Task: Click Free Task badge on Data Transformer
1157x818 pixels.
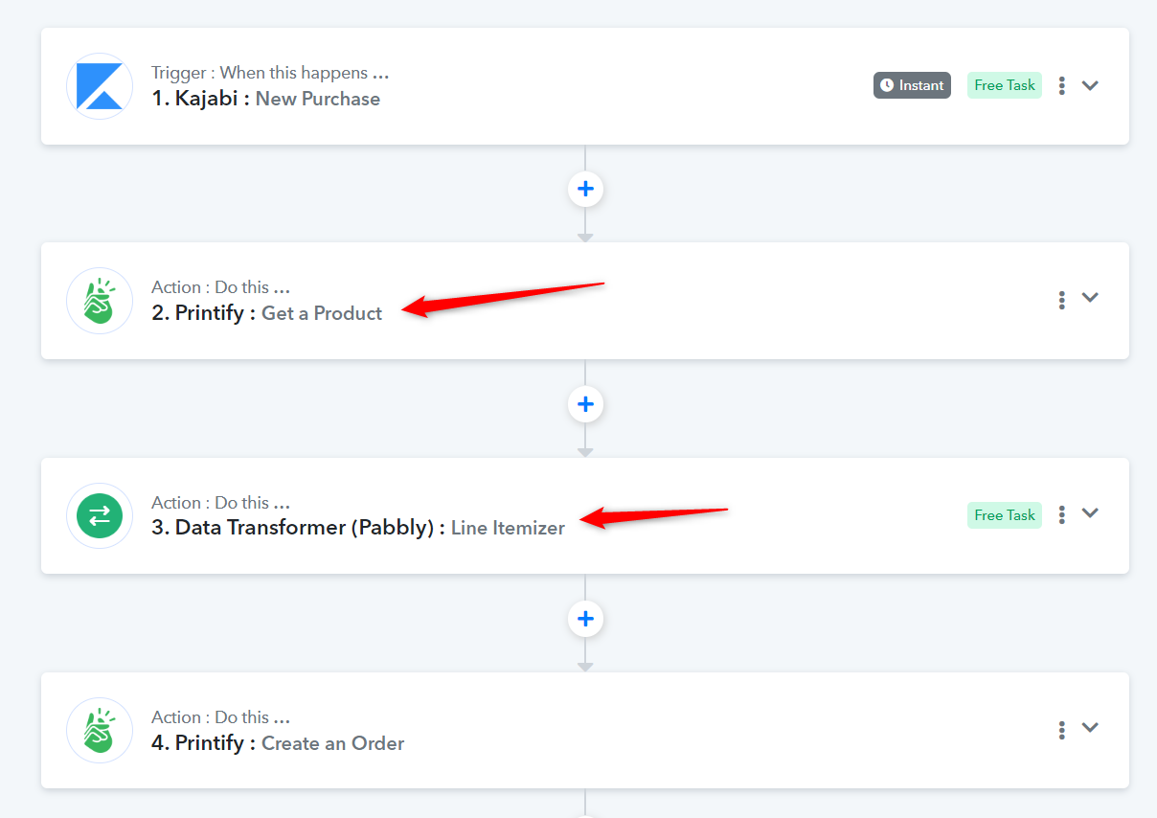Action: coord(1005,515)
